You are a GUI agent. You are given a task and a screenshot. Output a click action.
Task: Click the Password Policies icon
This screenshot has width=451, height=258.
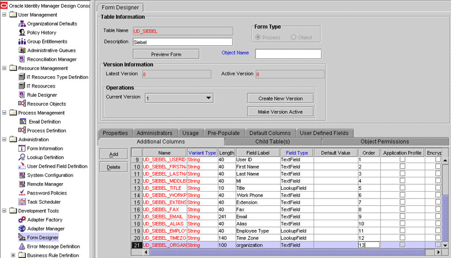(22, 193)
